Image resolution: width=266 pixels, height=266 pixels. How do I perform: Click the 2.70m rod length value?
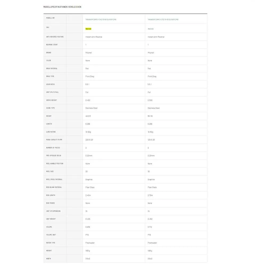151,195
